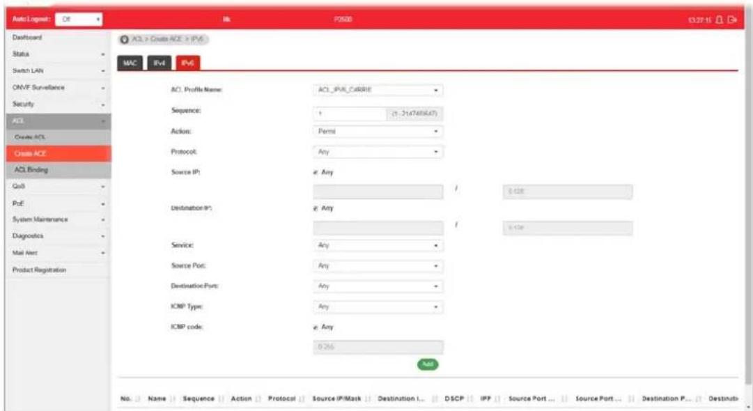Expand the Diagnostics sidebar menu
753x411 pixels.
point(58,236)
